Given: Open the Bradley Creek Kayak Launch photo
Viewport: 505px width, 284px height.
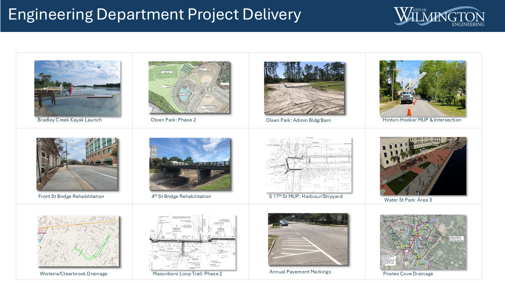Looking at the screenshot, I should 78,88.
